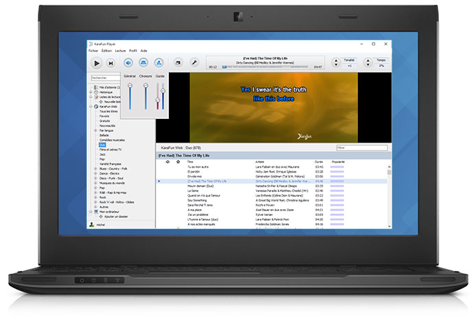
Task: Select the song Say Something
Action: pyautogui.click(x=197, y=200)
